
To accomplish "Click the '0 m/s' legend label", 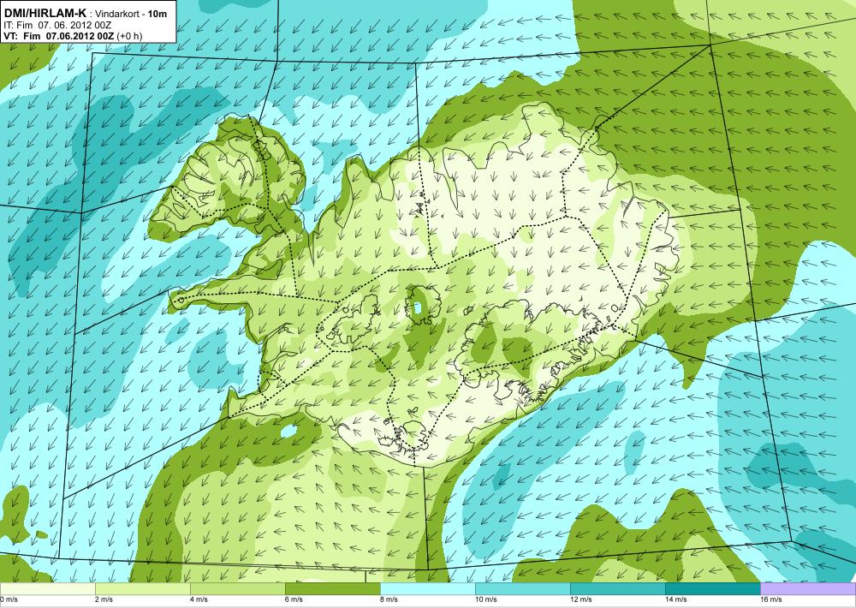I will click(9, 599).
